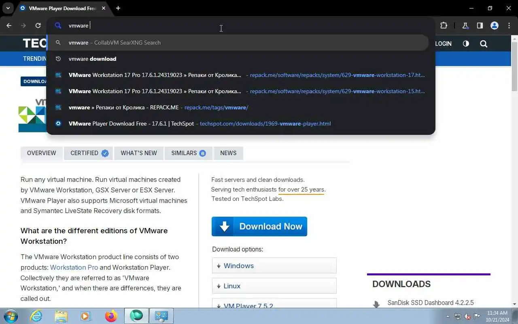The image size is (518, 324).
Task: Click the magnifier icon in the address bar
Action: (x=58, y=26)
